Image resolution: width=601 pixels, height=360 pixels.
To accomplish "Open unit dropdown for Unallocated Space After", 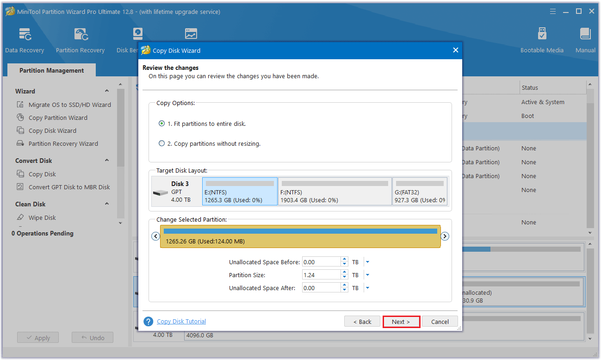I will [367, 288].
